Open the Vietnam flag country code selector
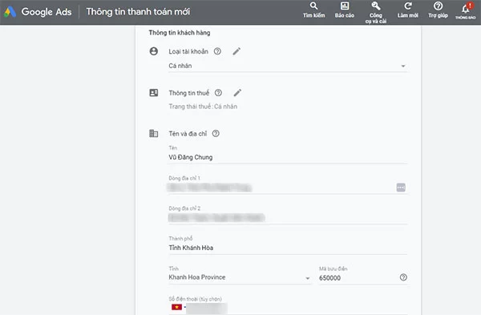 (177, 307)
